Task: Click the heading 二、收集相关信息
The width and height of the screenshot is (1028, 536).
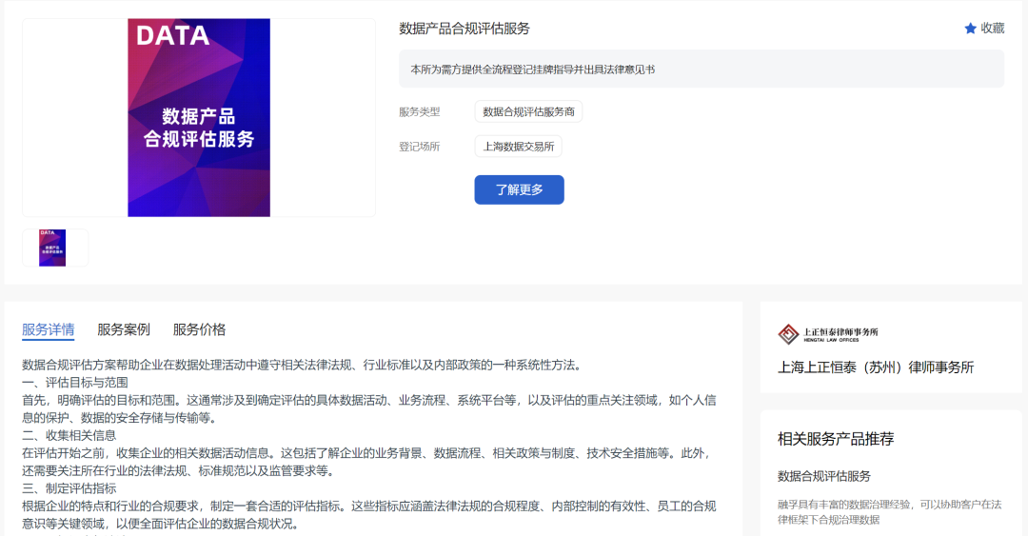Action: coord(69,436)
